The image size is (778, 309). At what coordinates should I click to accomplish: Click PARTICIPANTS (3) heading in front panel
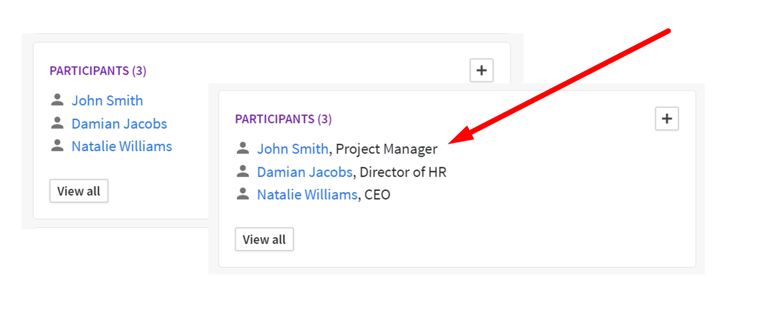click(x=283, y=119)
